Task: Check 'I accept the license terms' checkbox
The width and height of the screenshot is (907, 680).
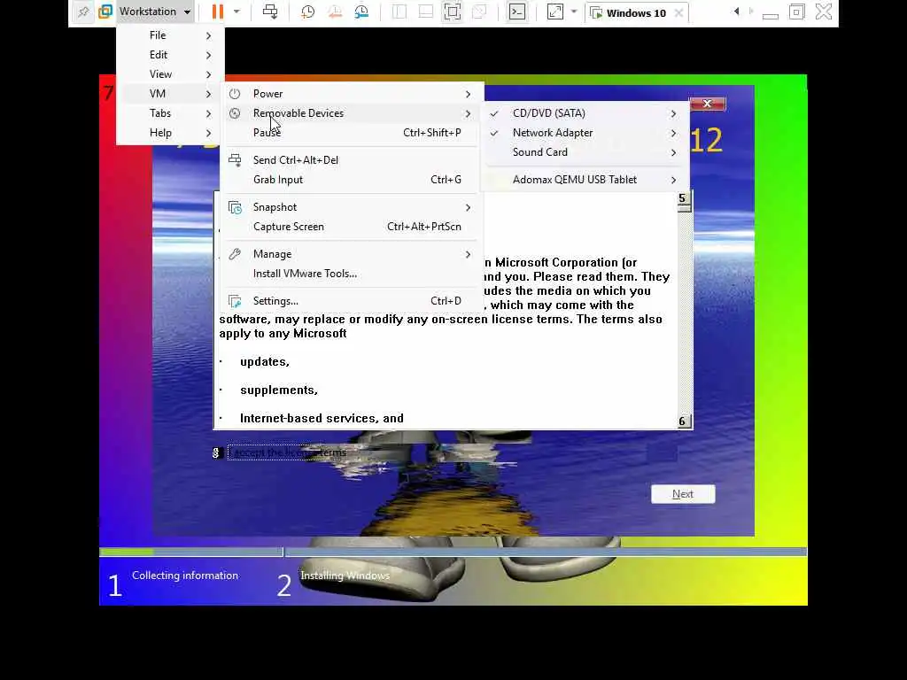Action: 217,452
